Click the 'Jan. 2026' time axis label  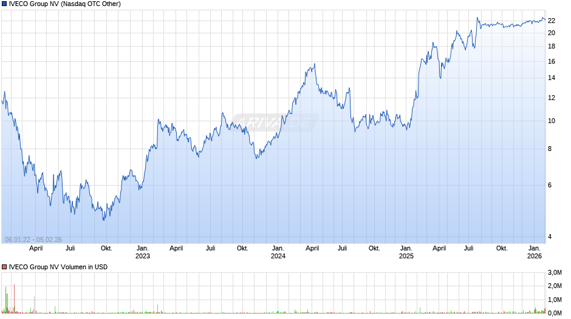coord(535,252)
